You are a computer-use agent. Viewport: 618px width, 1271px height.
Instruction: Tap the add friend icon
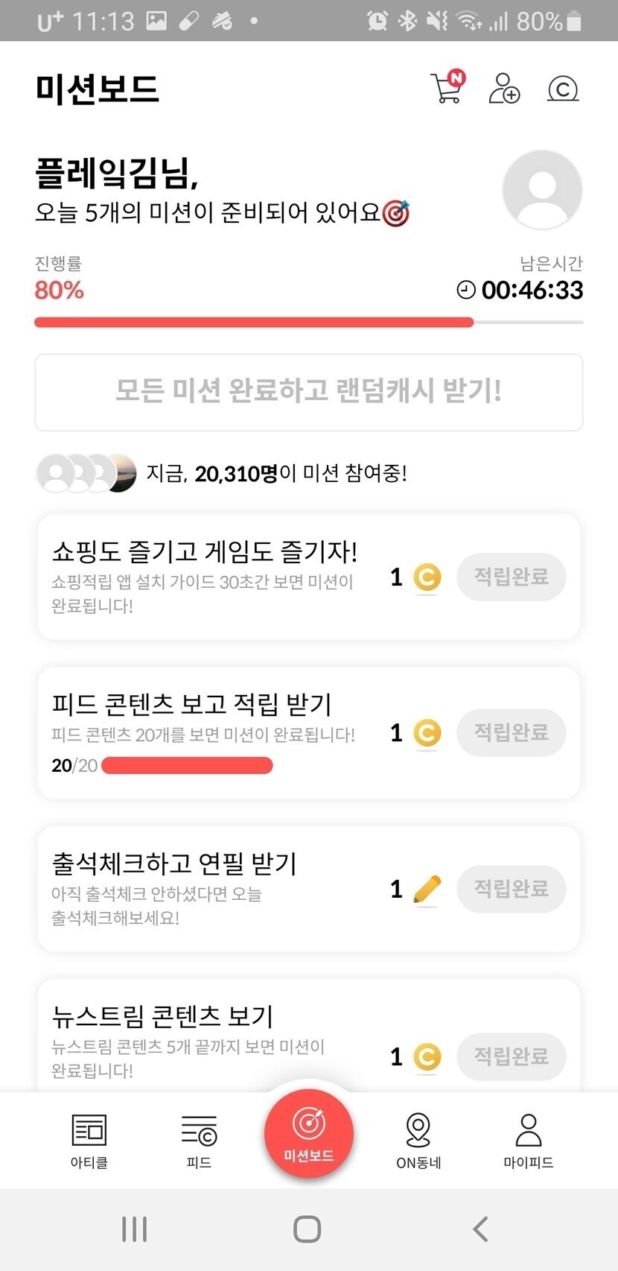click(504, 89)
